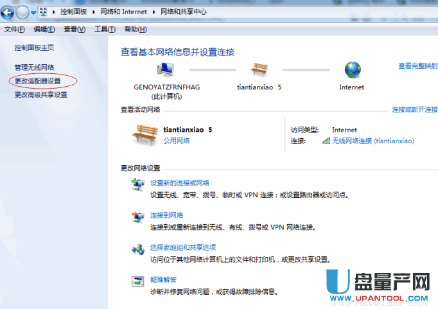Viewport: 438px width, 309px height.
Task: Click the set up new connection icon
Action: click(x=137, y=186)
